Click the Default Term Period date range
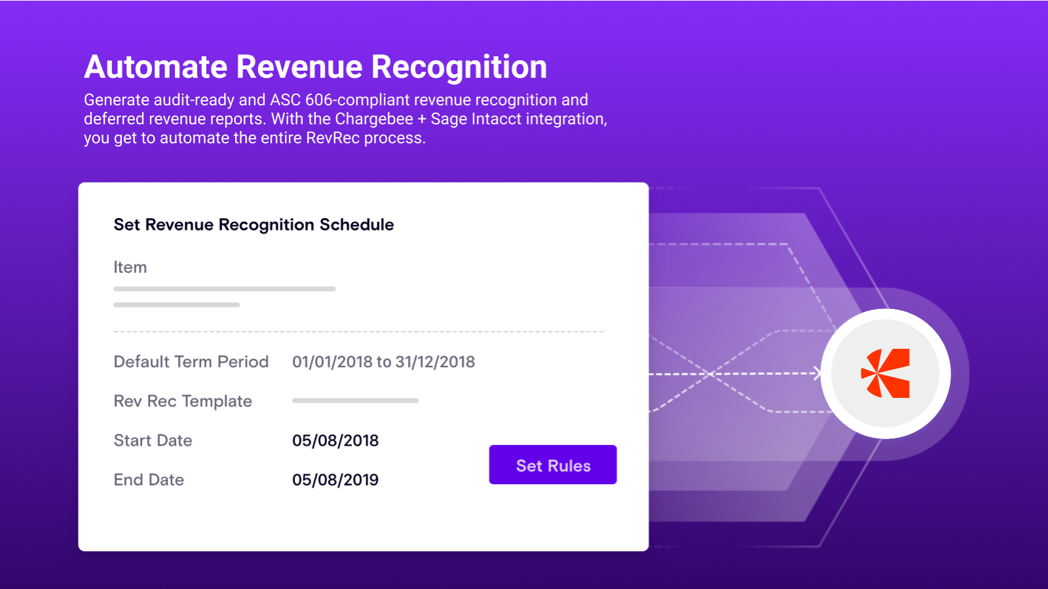1048x589 pixels. coord(383,362)
